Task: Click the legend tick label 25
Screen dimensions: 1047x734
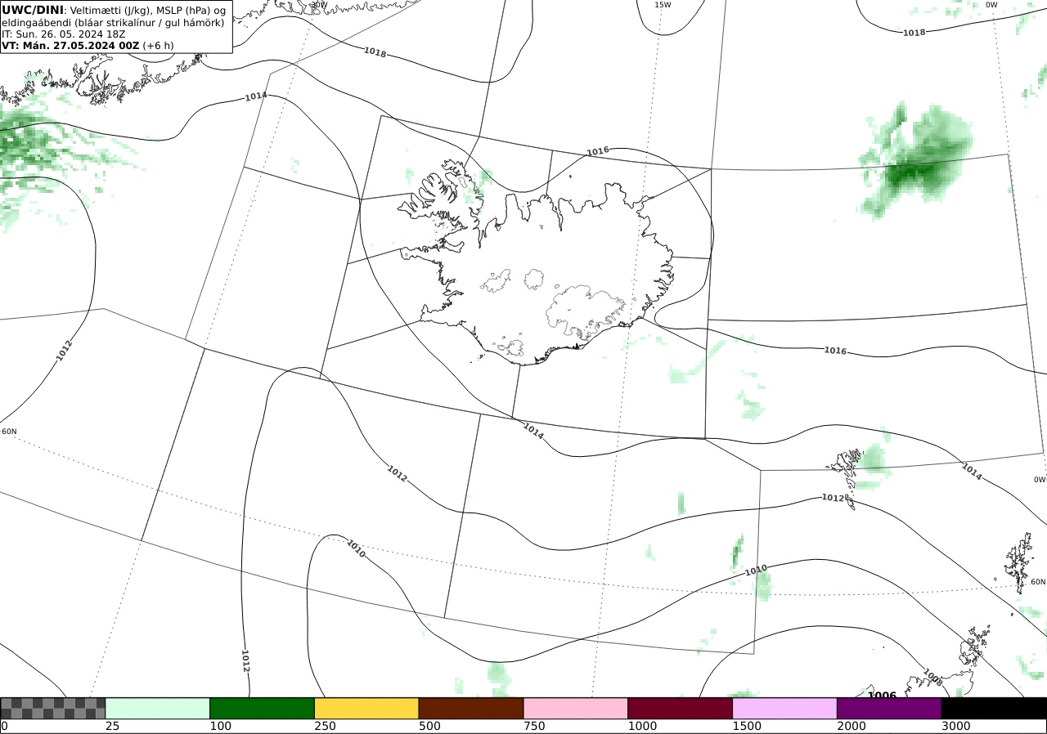Action: (x=113, y=726)
